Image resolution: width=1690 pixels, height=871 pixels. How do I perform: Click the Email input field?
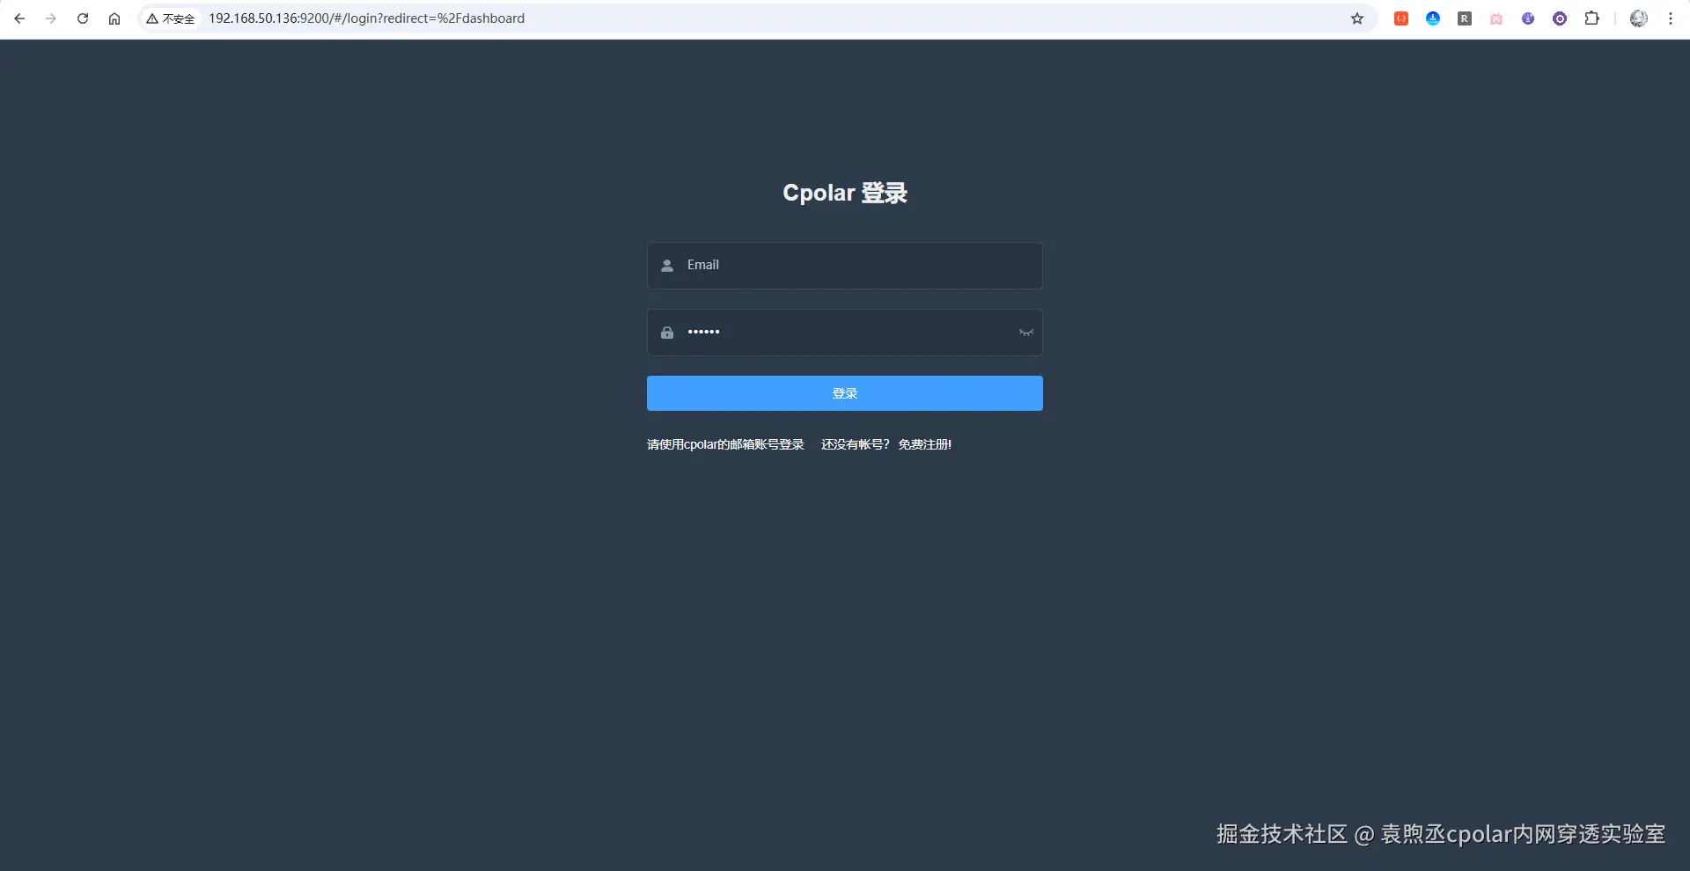(x=845, y=266)
